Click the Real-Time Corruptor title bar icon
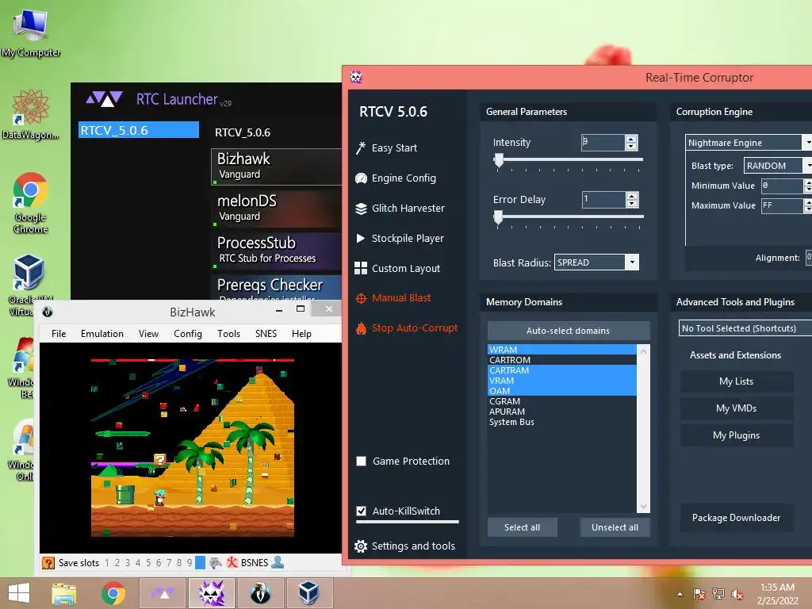Viewport: 812px width, 609px height. (356, 77)
